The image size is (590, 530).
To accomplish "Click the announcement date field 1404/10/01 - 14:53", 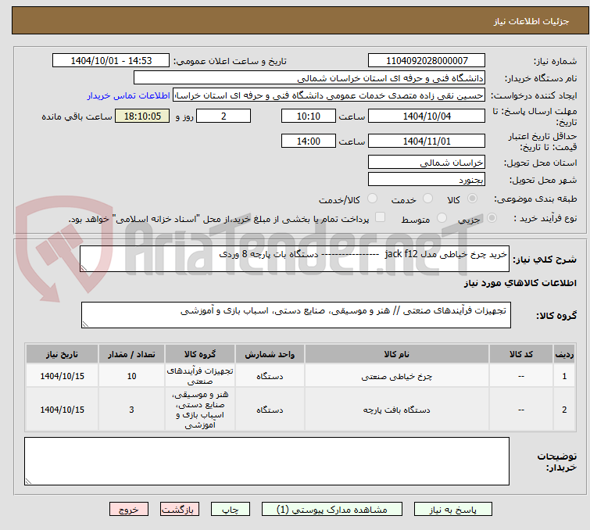I will click(x=111, y=61).
